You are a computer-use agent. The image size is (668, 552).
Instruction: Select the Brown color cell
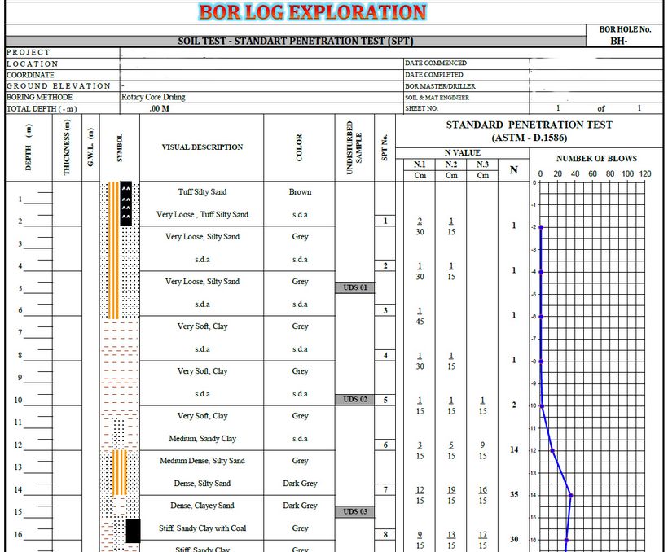point(300,192)
